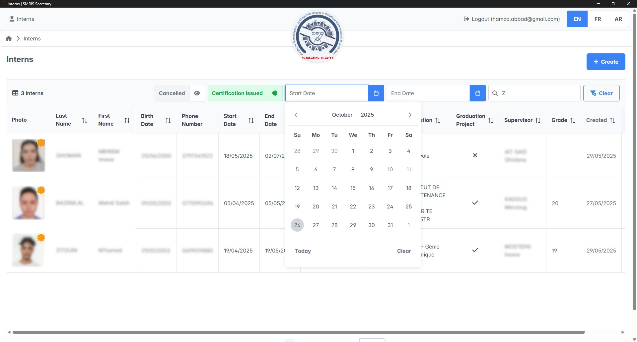
Task: Focus the End Date input field
Action: click(x=428, y=93)
